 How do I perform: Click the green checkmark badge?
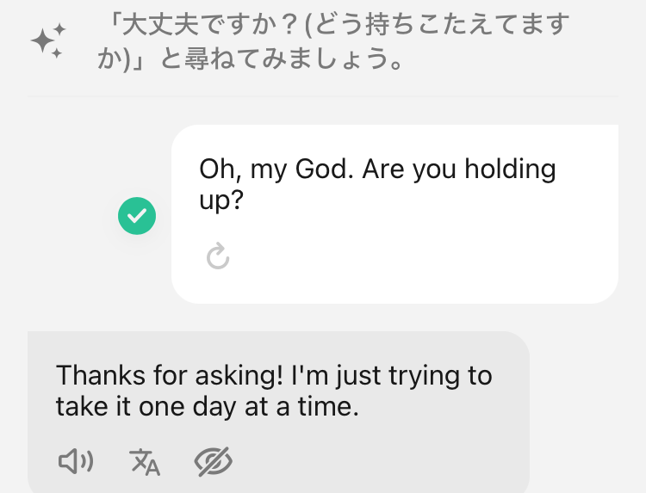click(x=137, y=215)
